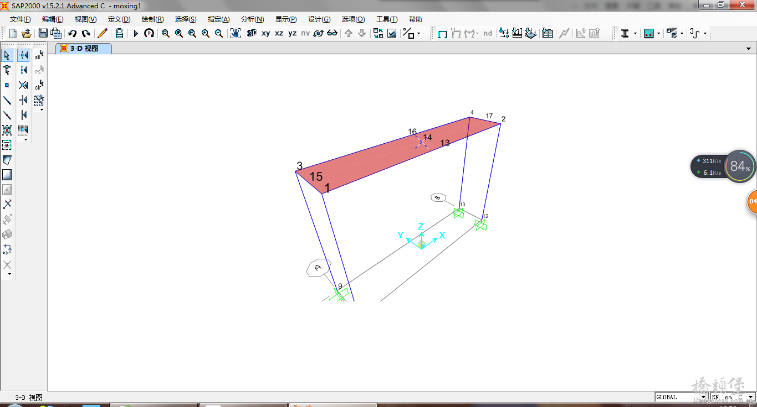Select the 3-D 视图 tab
Image resolution: width=757 pixels, height=407 pixels.
84,49
